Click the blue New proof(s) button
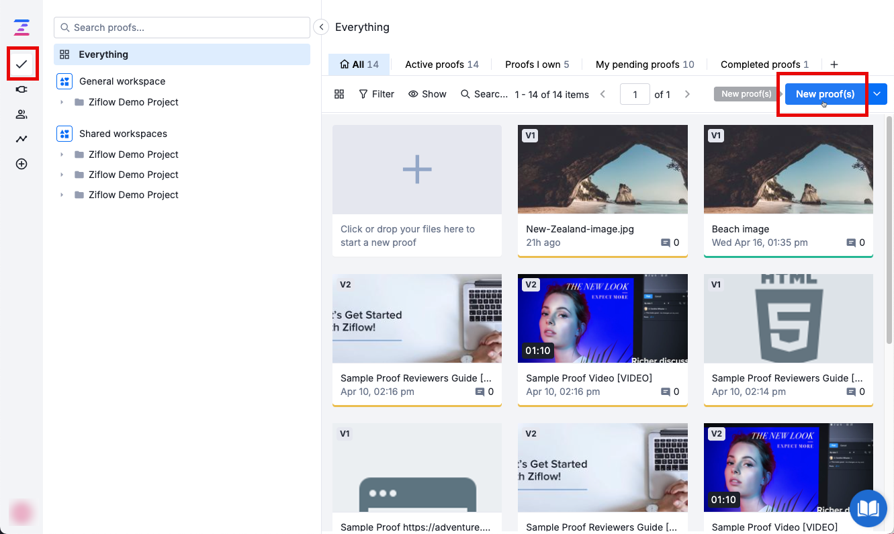894x534 pixels. [x=825, y=94]
